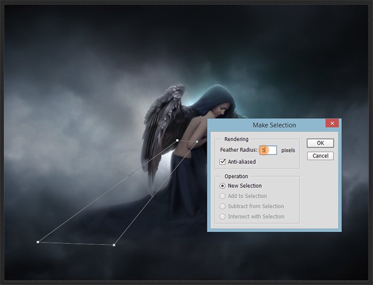The height and width of the screenshot is (285, 373).
Task: Click the Operation group heading
Action: point(236,176)
